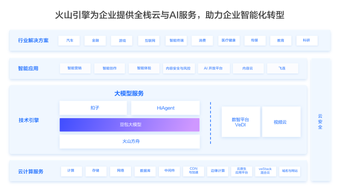
Task: Click the HiAgent service box
Action: [x=165, y=108]
